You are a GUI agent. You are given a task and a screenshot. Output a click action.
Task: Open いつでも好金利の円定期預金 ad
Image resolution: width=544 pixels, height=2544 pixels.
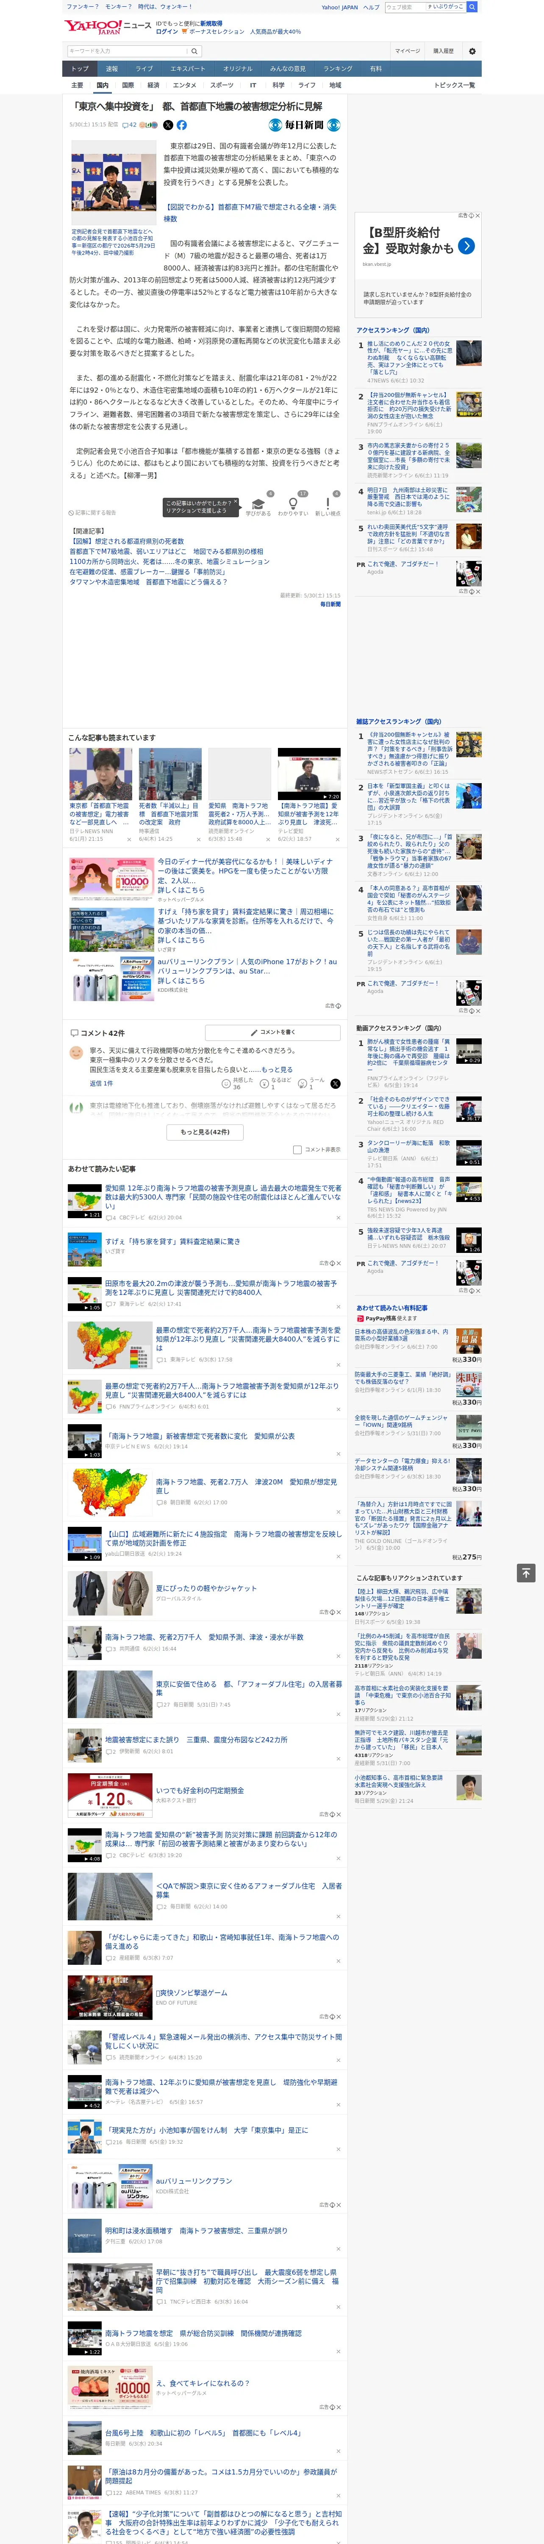pyautogui.click(x=200, y=1791)
